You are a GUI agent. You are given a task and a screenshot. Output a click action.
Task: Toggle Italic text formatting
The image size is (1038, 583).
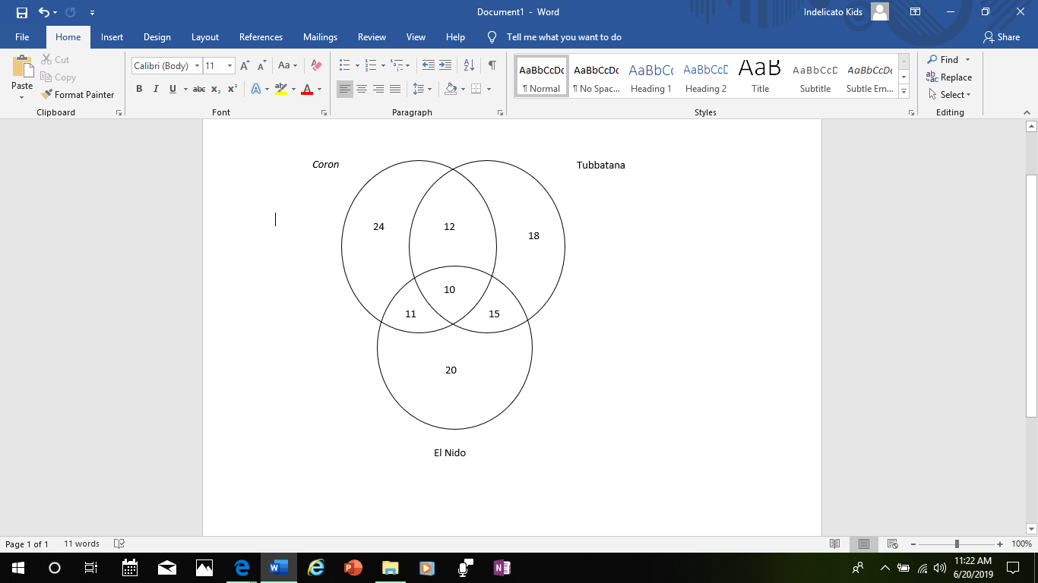(156, 90)
